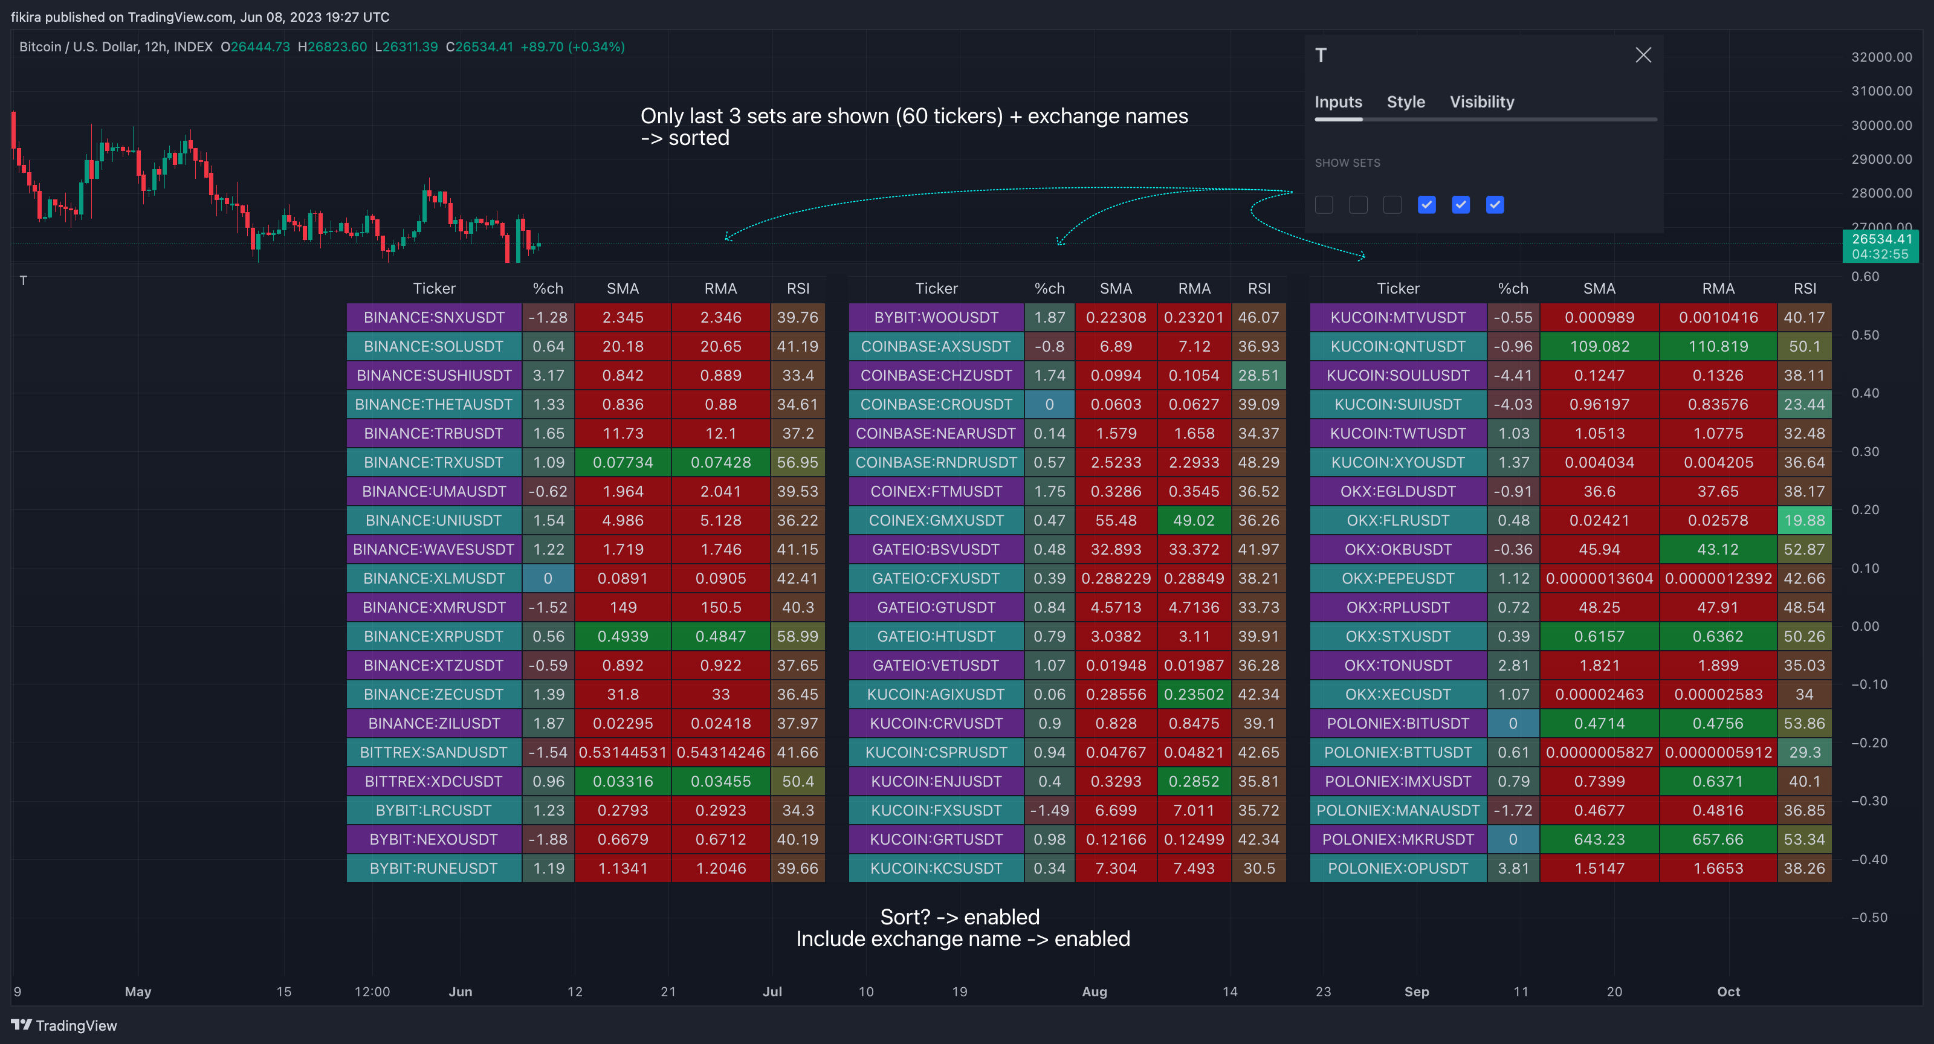Click the POLONIEX:OPUSDT ticker cell
The height and width of the screenshot is (1044, 1934).
click(1398, 868)
